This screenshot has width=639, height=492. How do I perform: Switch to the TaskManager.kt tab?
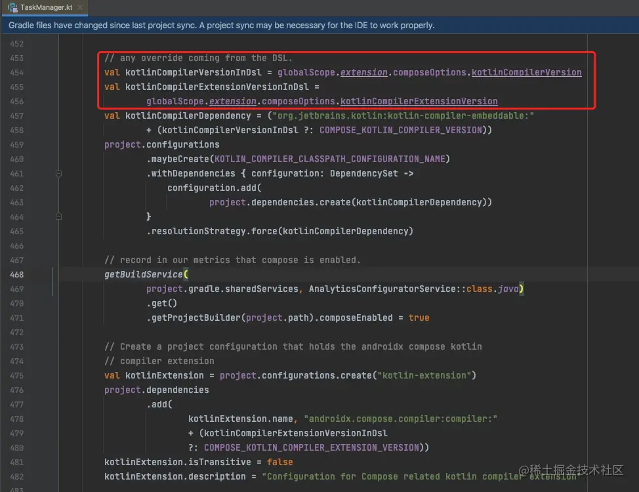click(x=46, y=7)
